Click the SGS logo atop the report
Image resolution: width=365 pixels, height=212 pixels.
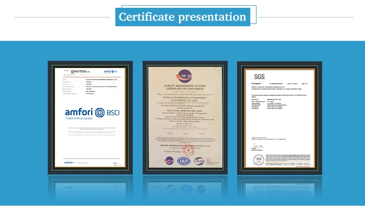tap(259, 76)
